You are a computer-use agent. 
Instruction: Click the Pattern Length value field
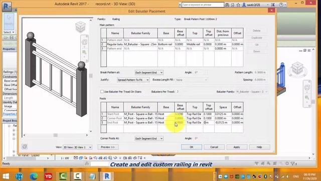[261, 72]
